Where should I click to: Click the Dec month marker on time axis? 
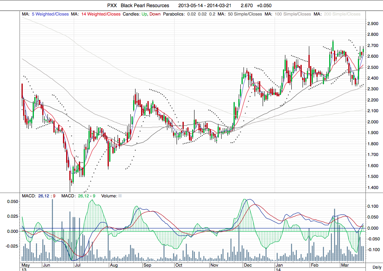coord(247,265)
